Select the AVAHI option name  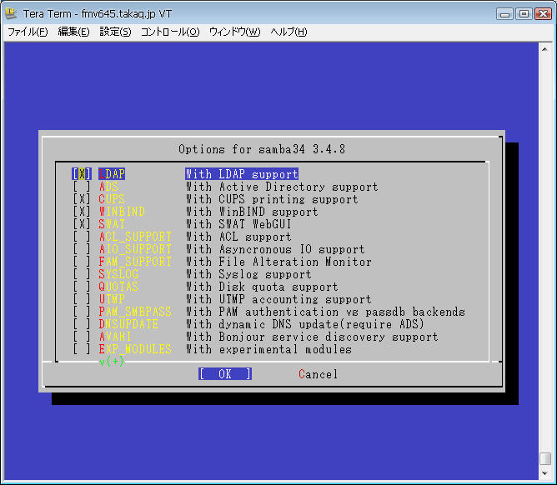click(115, 337)
